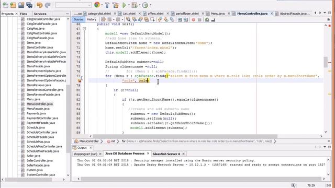Image resolution: width=335 pixels, height=188 pixels.
Task: Select SellerController.java in the project tree
Action: (40, 160)
